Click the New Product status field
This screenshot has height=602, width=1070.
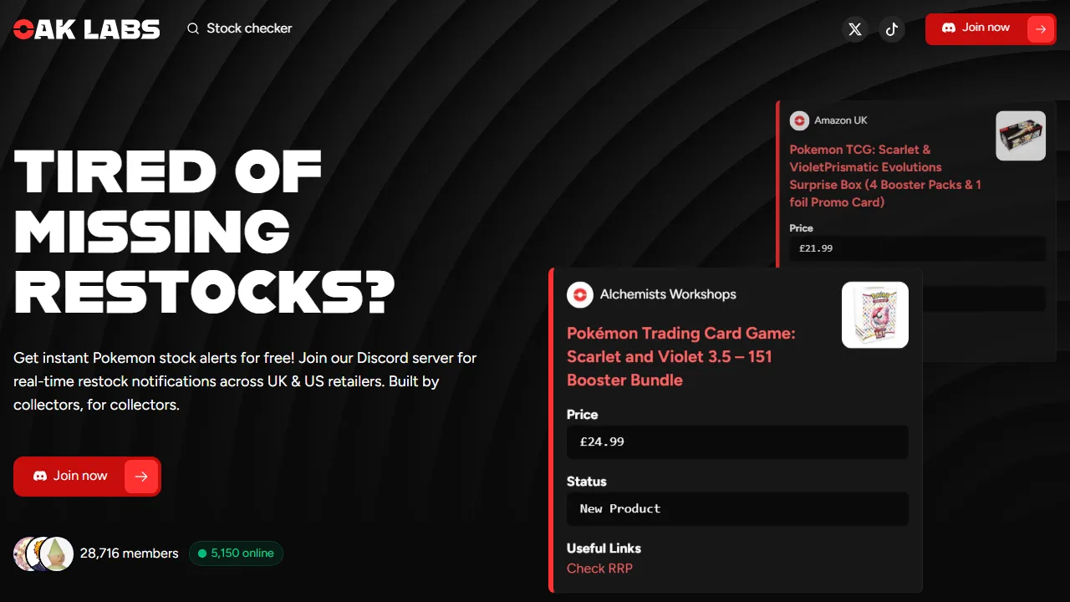coord(737,508)
